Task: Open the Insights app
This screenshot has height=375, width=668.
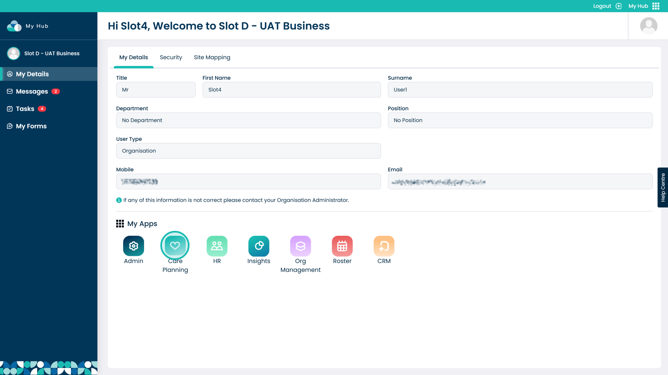Action: pyautogui.click(x=258, y=246)
